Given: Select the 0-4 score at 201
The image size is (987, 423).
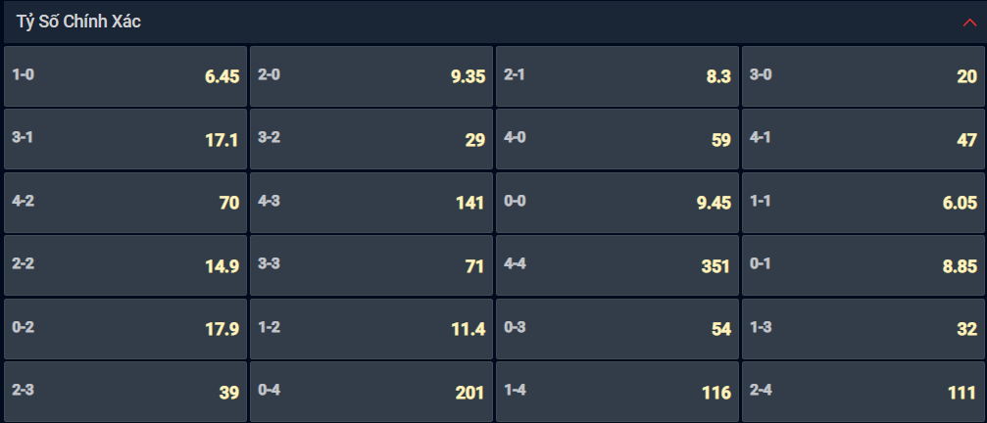Looking at the screenshot, I should point(371,392).
